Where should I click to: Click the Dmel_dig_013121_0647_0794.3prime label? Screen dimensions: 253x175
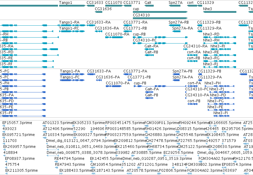click(80, 141)
